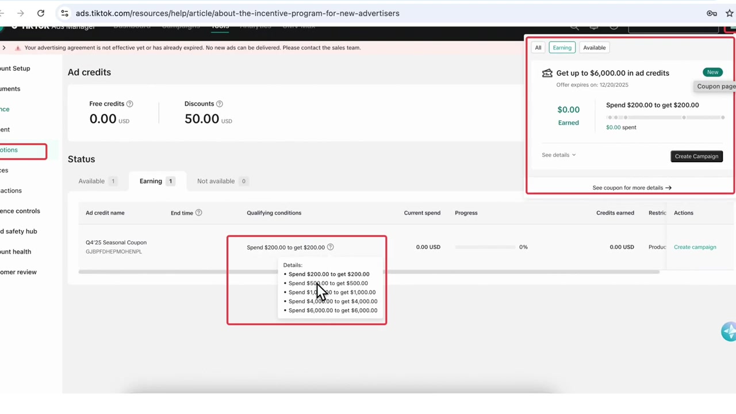
Task: Select the Earning filter chip
Action: coord(562,48)
